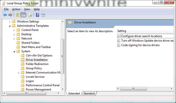Toggle the Show/Hide Console Tree icon
The width and height of the screenshot is (176, 103).
click(x=23, y=15)
